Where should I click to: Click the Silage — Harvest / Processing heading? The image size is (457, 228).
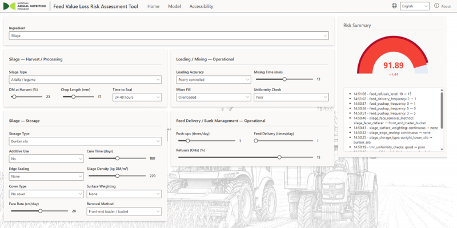point(35,59)
